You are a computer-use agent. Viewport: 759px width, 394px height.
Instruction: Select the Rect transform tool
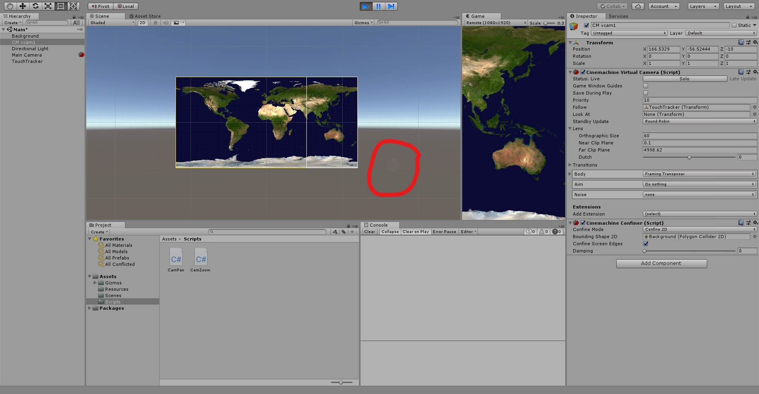click(x=60, y=6)
